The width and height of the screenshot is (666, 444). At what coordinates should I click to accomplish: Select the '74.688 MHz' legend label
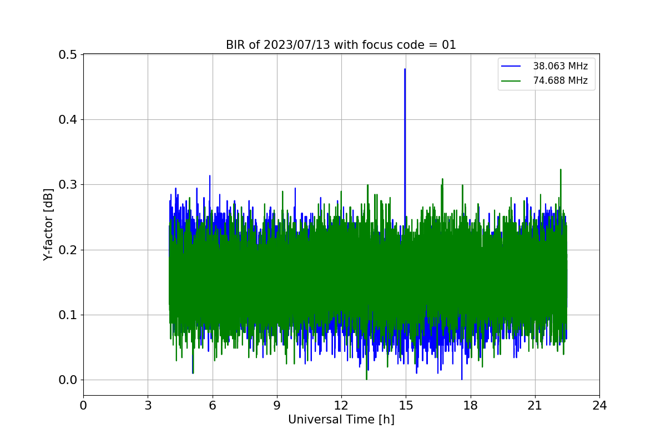[x=561, y=80]
